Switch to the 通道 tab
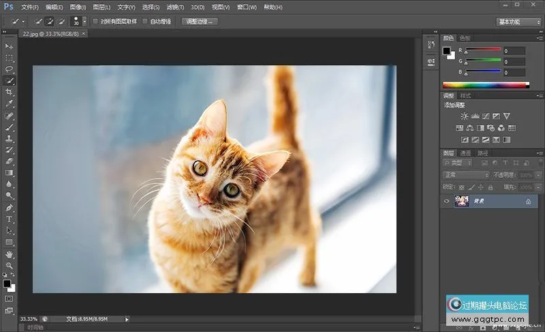The width and height of the screenshot is (545, 332). (x=466, y=153)
